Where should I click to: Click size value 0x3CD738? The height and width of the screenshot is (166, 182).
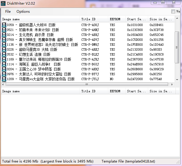[157, 30]
